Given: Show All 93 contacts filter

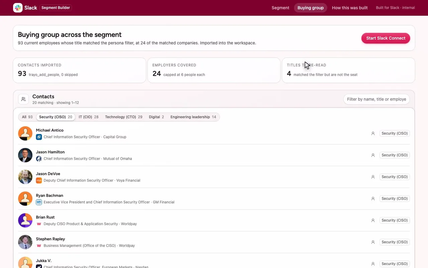Looking at the screenshot, I should (x=27, y=117).
